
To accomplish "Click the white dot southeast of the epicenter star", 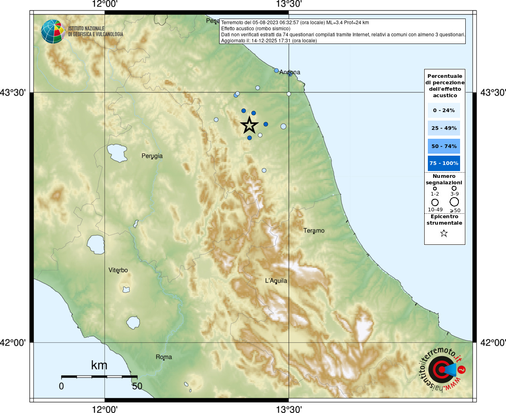I will tap(260, 135).
